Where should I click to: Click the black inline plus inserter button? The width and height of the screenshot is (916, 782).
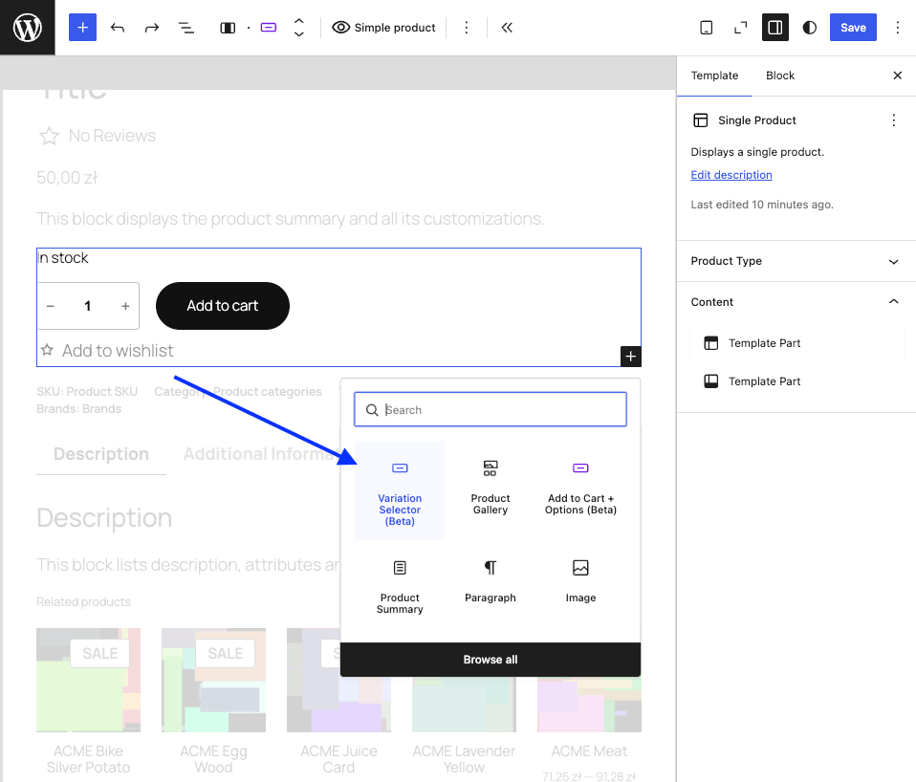(x=630, y=357)
